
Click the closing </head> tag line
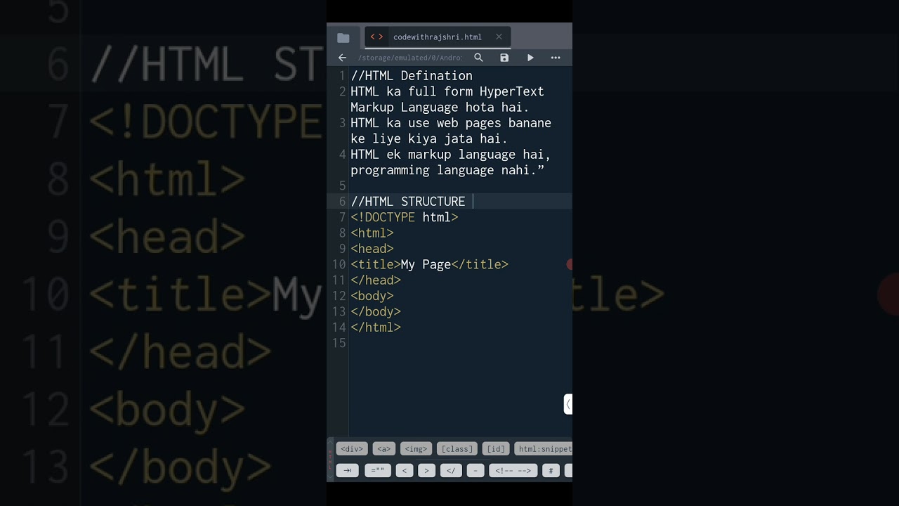376,280
